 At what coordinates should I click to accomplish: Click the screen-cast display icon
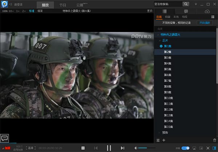tap(194, 148)
